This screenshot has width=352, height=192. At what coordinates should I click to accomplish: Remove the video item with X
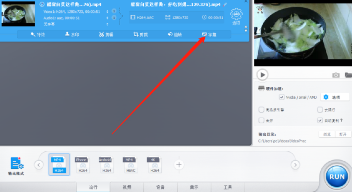click(246, 1)
